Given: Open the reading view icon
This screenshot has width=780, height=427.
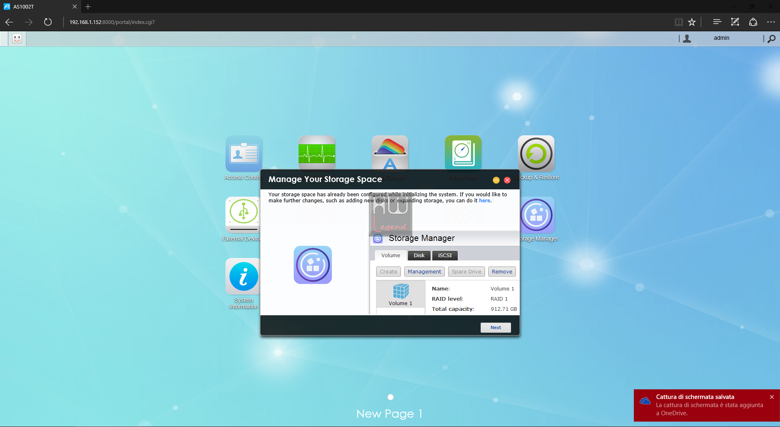Looking at the screenshot, I should click(678, 22).
